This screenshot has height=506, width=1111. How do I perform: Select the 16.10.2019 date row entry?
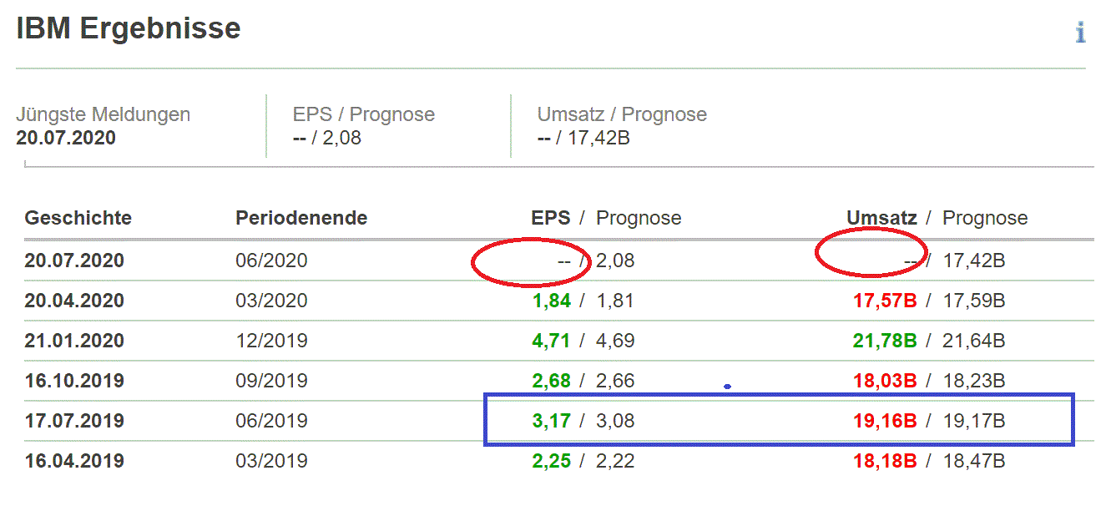(74, 381)
